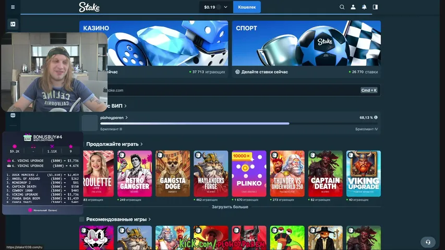Open plohoyparen profile link

tap(114, 118)
